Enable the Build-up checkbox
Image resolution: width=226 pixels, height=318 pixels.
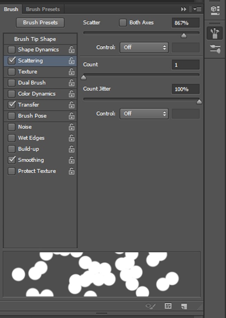point(11,149)
